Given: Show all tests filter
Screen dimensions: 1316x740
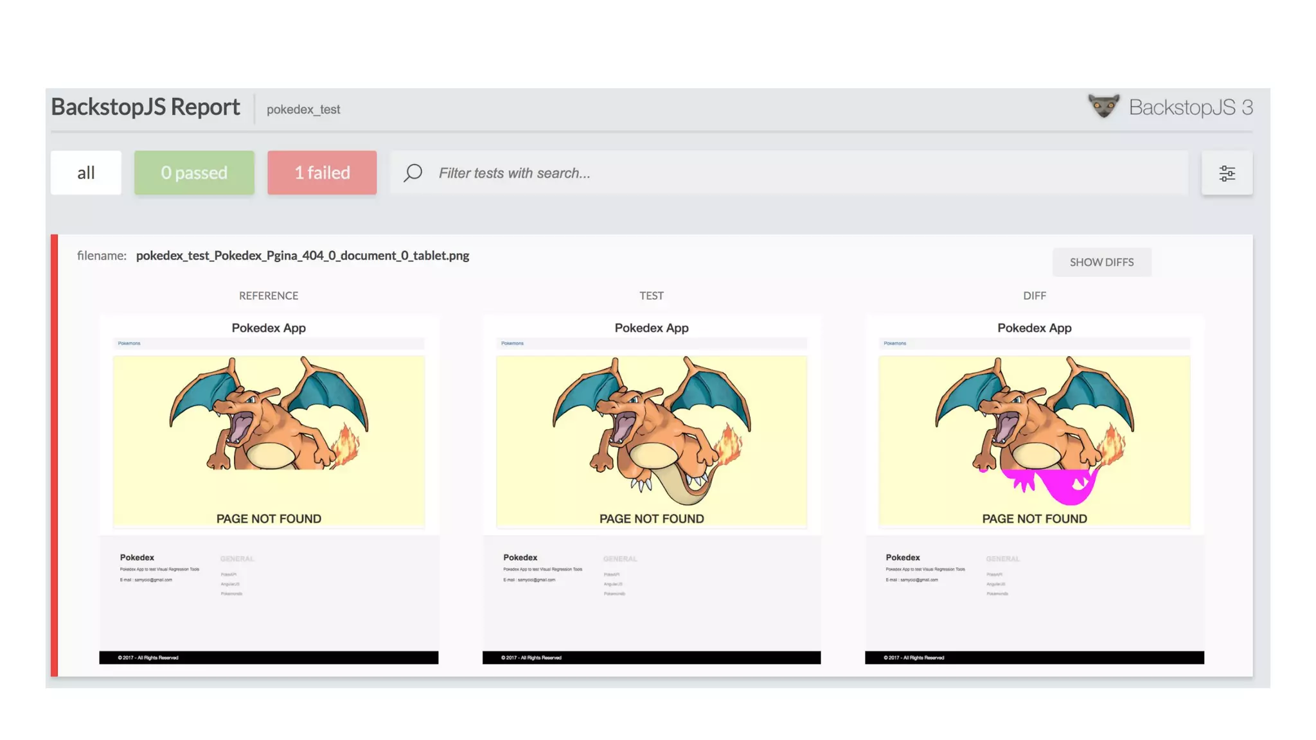Looking at the screenshot, I should [85, 173].
